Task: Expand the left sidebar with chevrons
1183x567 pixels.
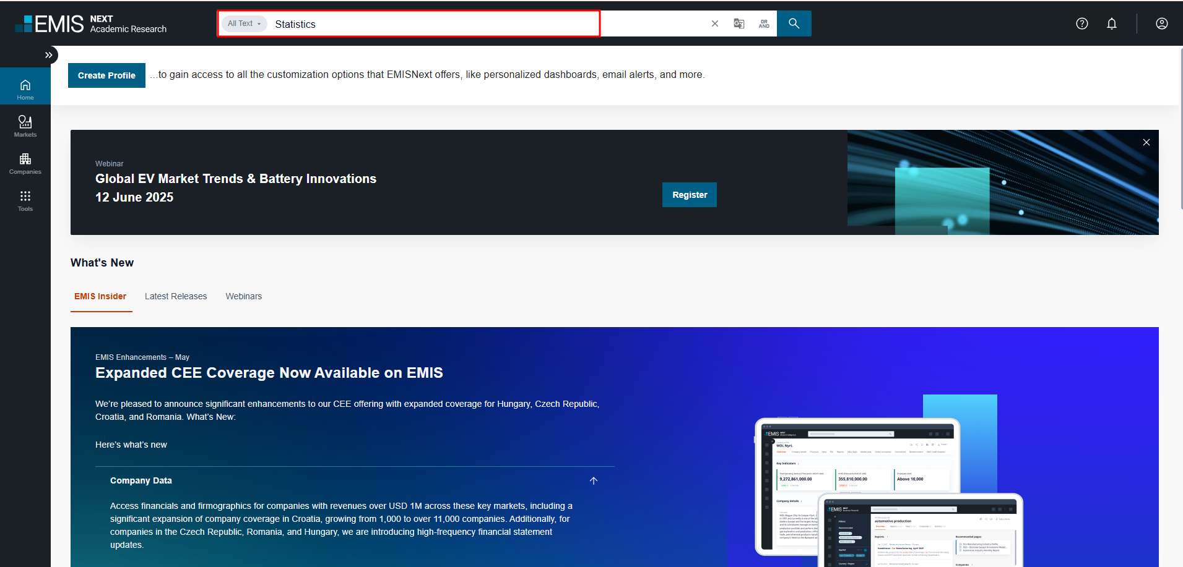Action: [48, 55]
